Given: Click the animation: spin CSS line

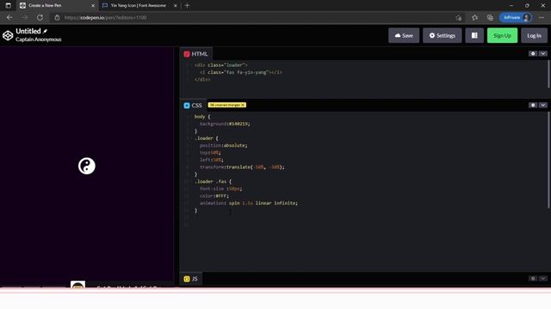Looking at the screenshot, I should click(x=249, y=203).
